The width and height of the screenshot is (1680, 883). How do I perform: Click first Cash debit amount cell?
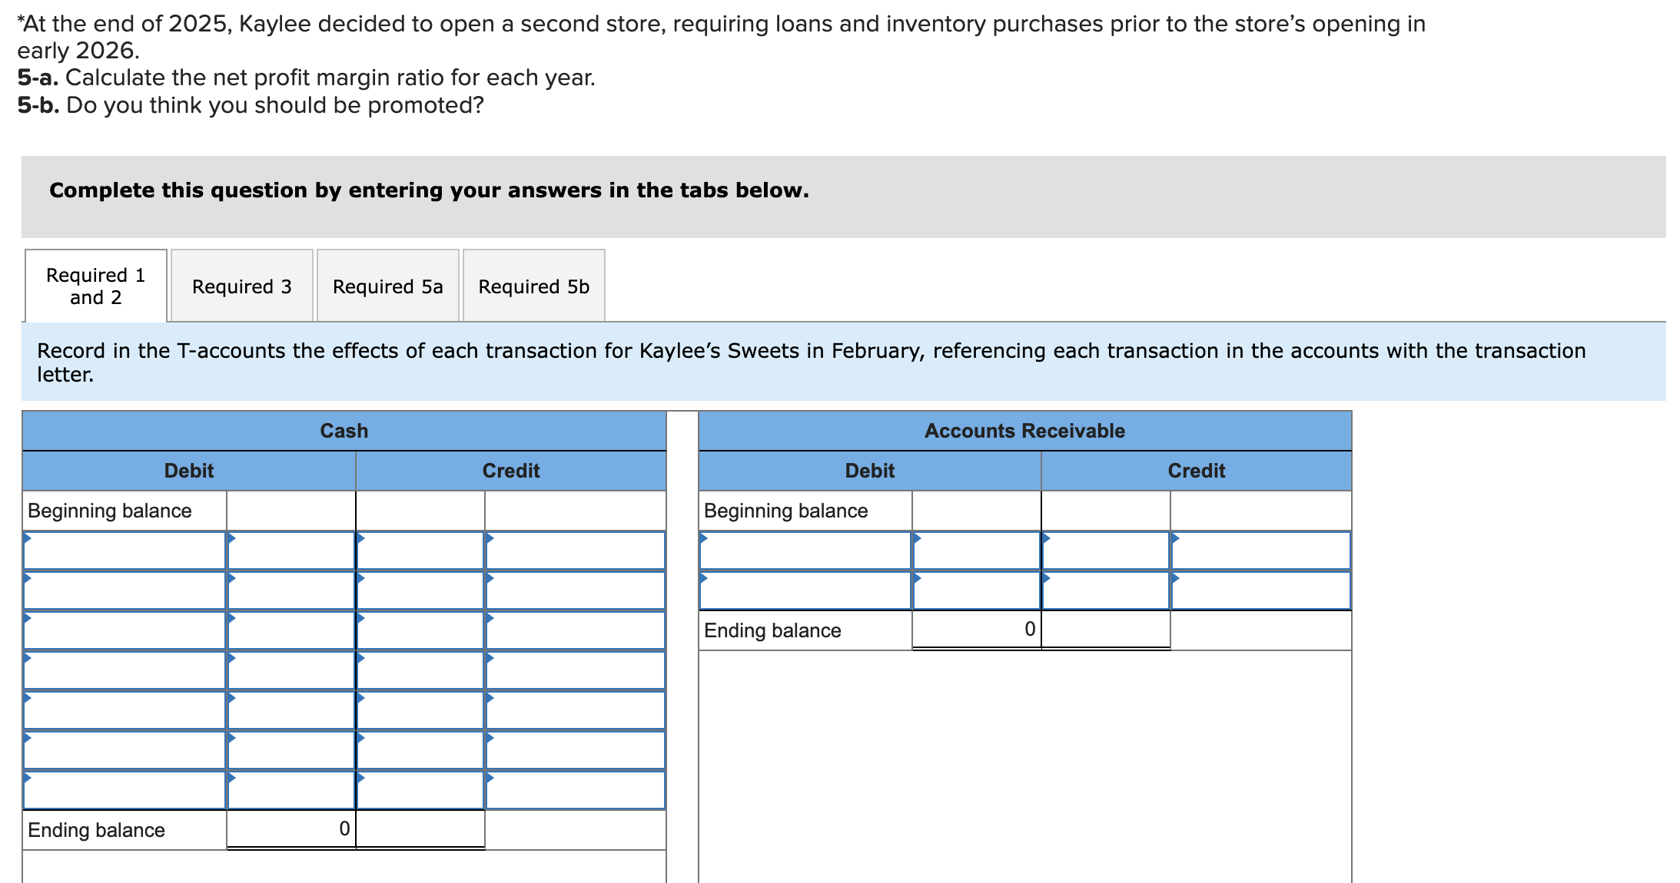pos(291,551)
